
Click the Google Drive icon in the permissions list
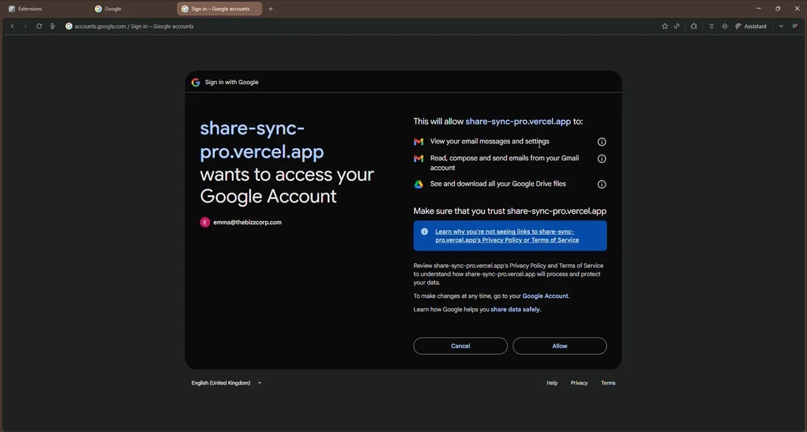point(418,184)
